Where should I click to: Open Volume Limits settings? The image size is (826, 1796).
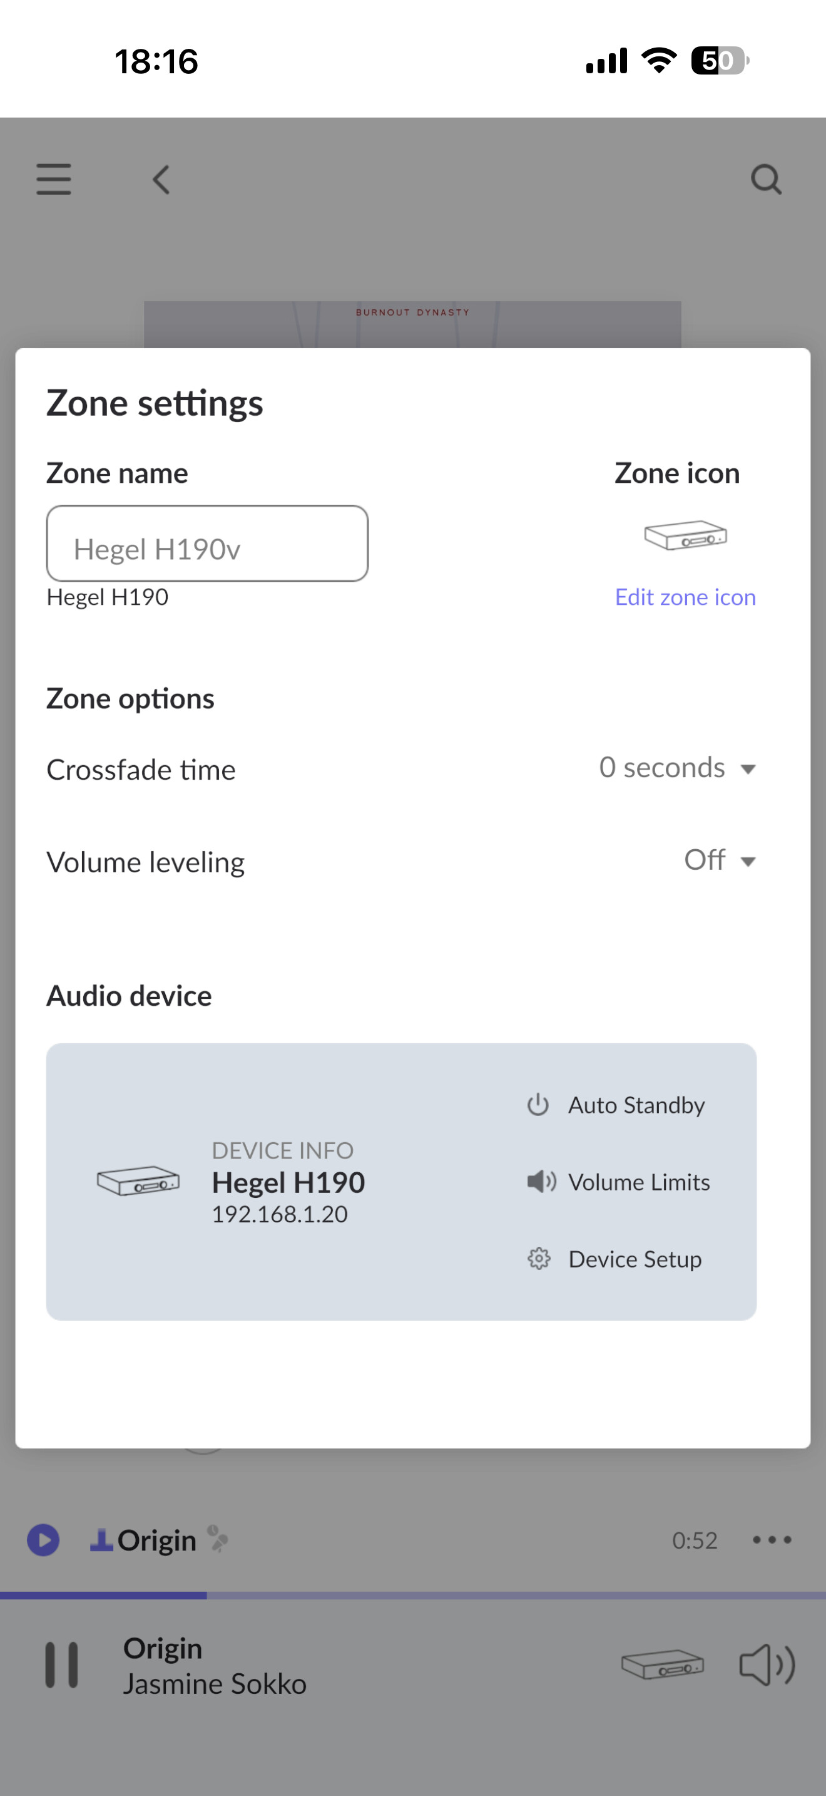pos(639,1182)
